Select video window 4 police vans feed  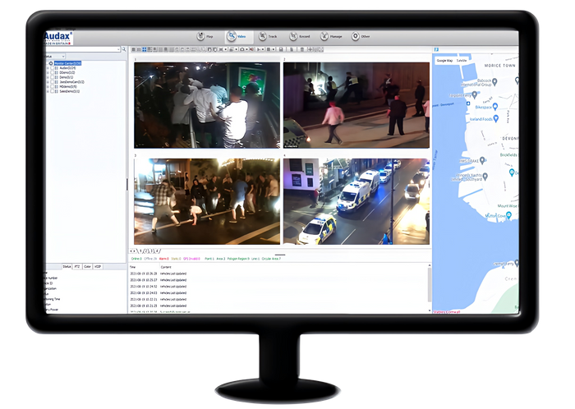point(356,201)
